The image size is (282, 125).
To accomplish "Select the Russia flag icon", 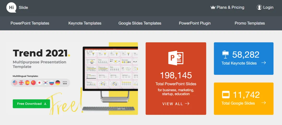I will point(52,83).
